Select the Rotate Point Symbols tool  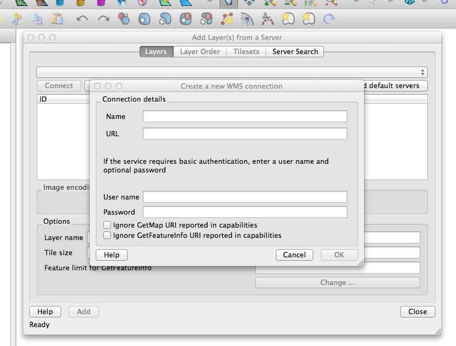329,19
